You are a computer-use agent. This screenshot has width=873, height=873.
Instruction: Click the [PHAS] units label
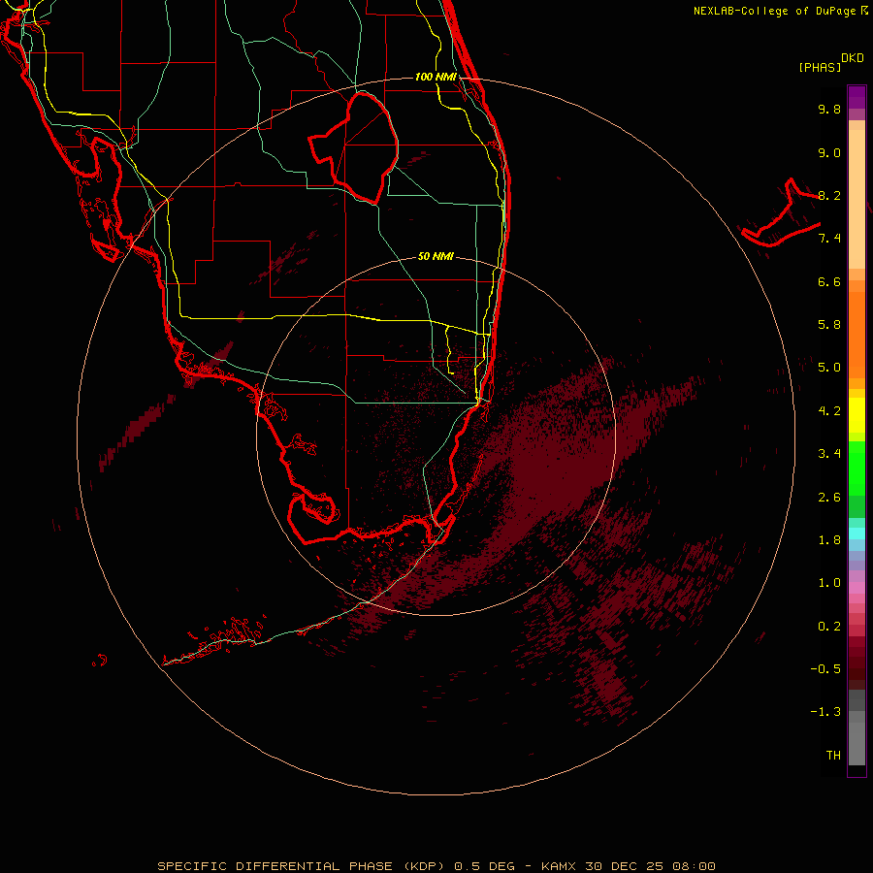[820, 68]
